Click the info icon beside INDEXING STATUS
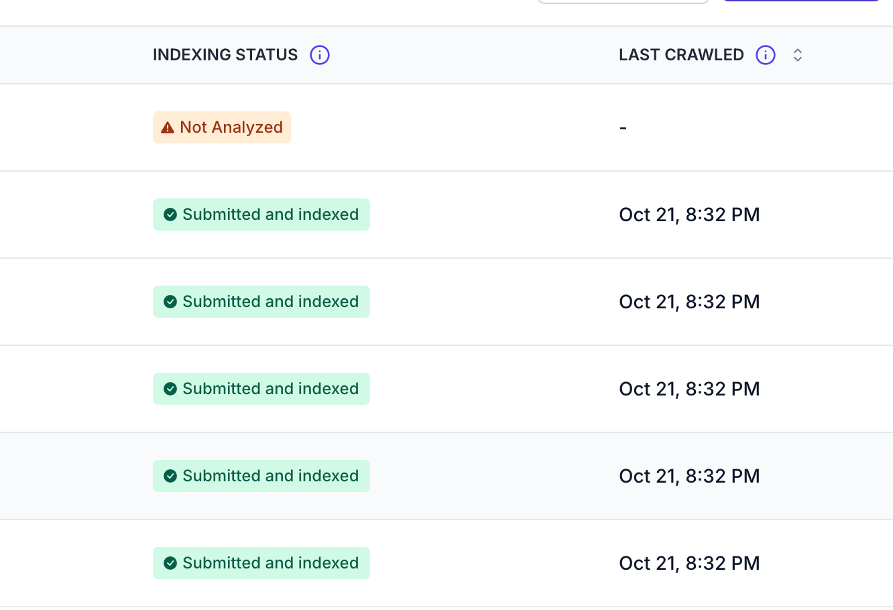The image size is (893, 610). pyautogui.click(x=320, y=55)
